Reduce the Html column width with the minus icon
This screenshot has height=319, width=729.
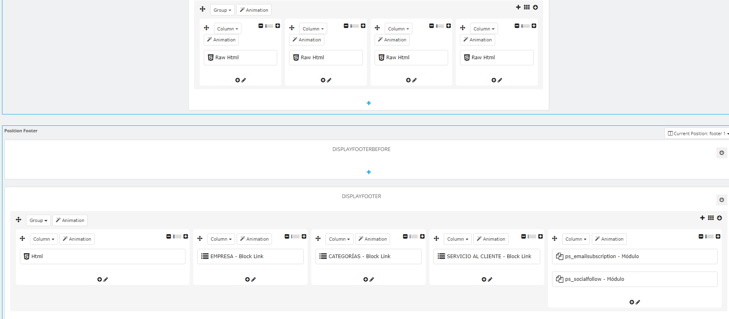(x=168, y=236)
